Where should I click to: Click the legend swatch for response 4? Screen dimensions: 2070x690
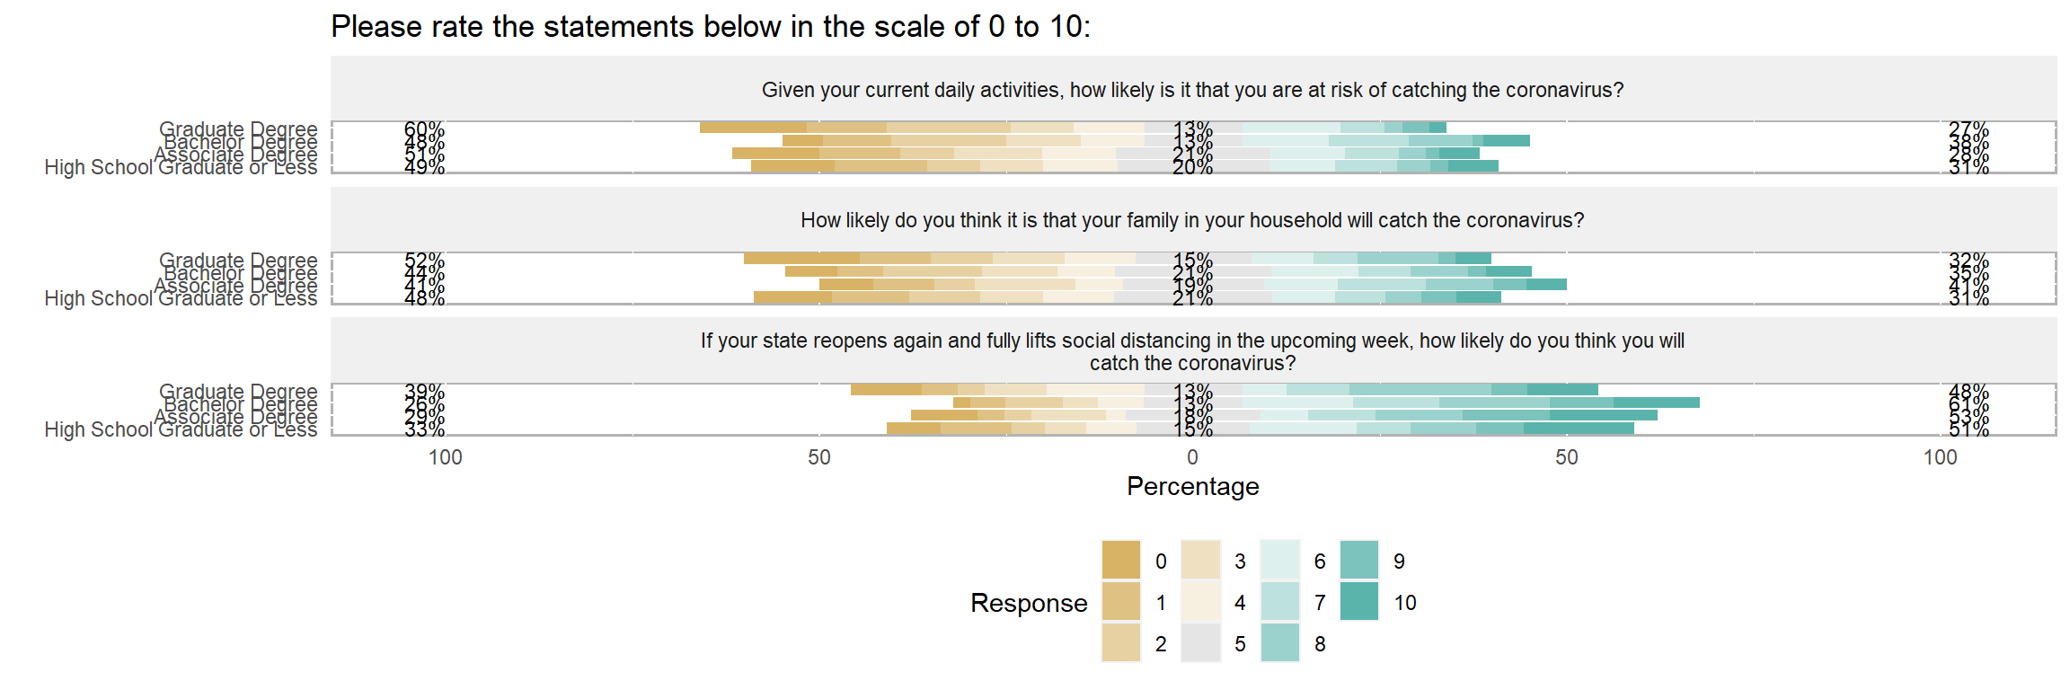click(x=1200, y=602)
